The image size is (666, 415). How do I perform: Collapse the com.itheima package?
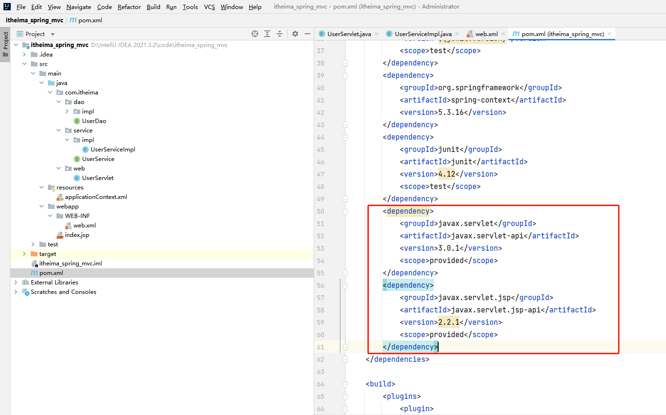[x=50, y=93]
